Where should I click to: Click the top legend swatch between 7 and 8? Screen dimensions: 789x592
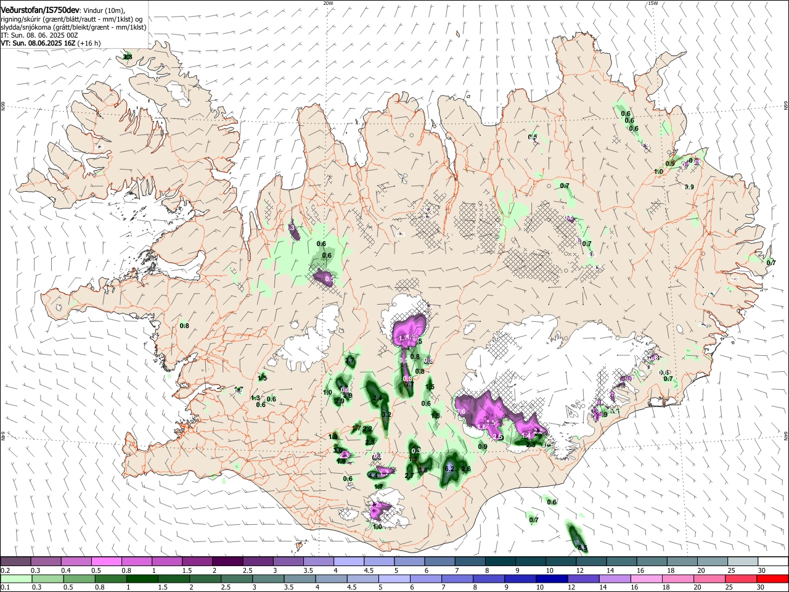(x=470, y=562)
